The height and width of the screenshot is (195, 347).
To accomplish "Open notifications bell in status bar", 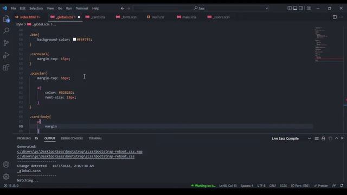I will click(342, 186).
